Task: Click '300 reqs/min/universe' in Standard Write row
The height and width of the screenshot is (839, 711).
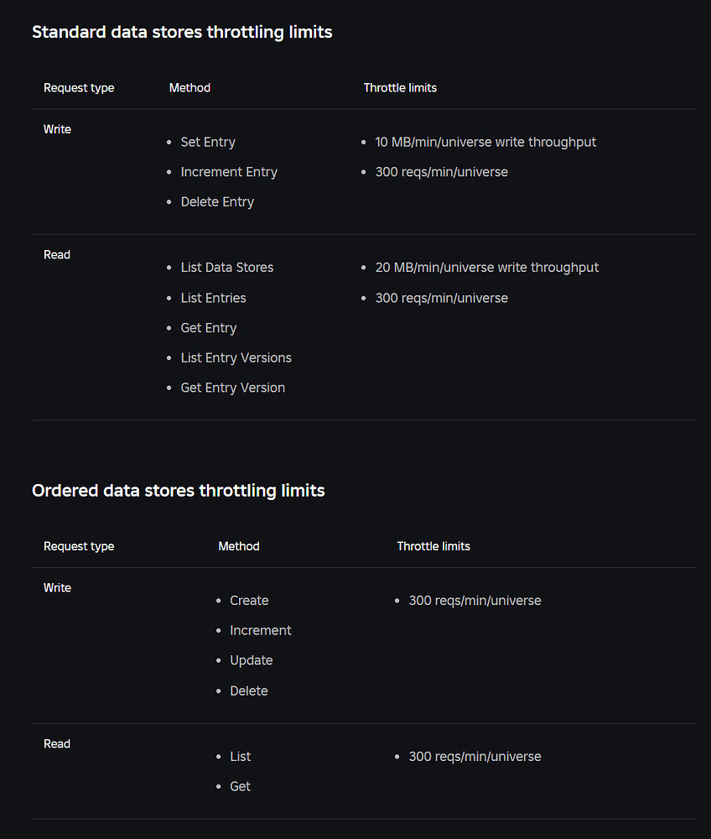Action: point(442,172)
